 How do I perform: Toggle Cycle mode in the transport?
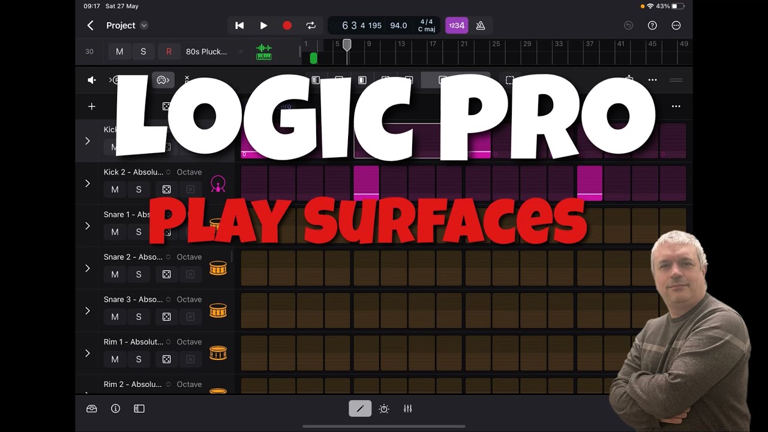(311, 25)
